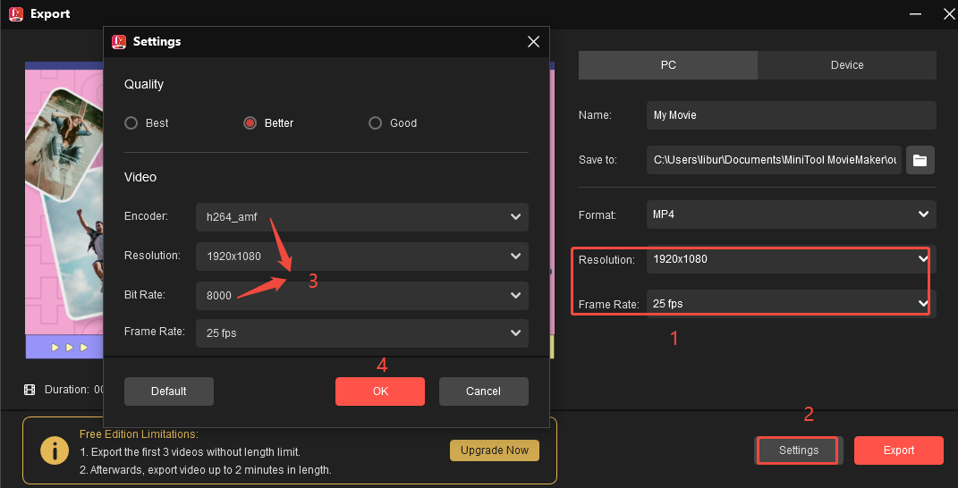Viewport: 958px width, 488px height.
Task: Click the Name field containing My Movie
Action: (x=792, y=115)
